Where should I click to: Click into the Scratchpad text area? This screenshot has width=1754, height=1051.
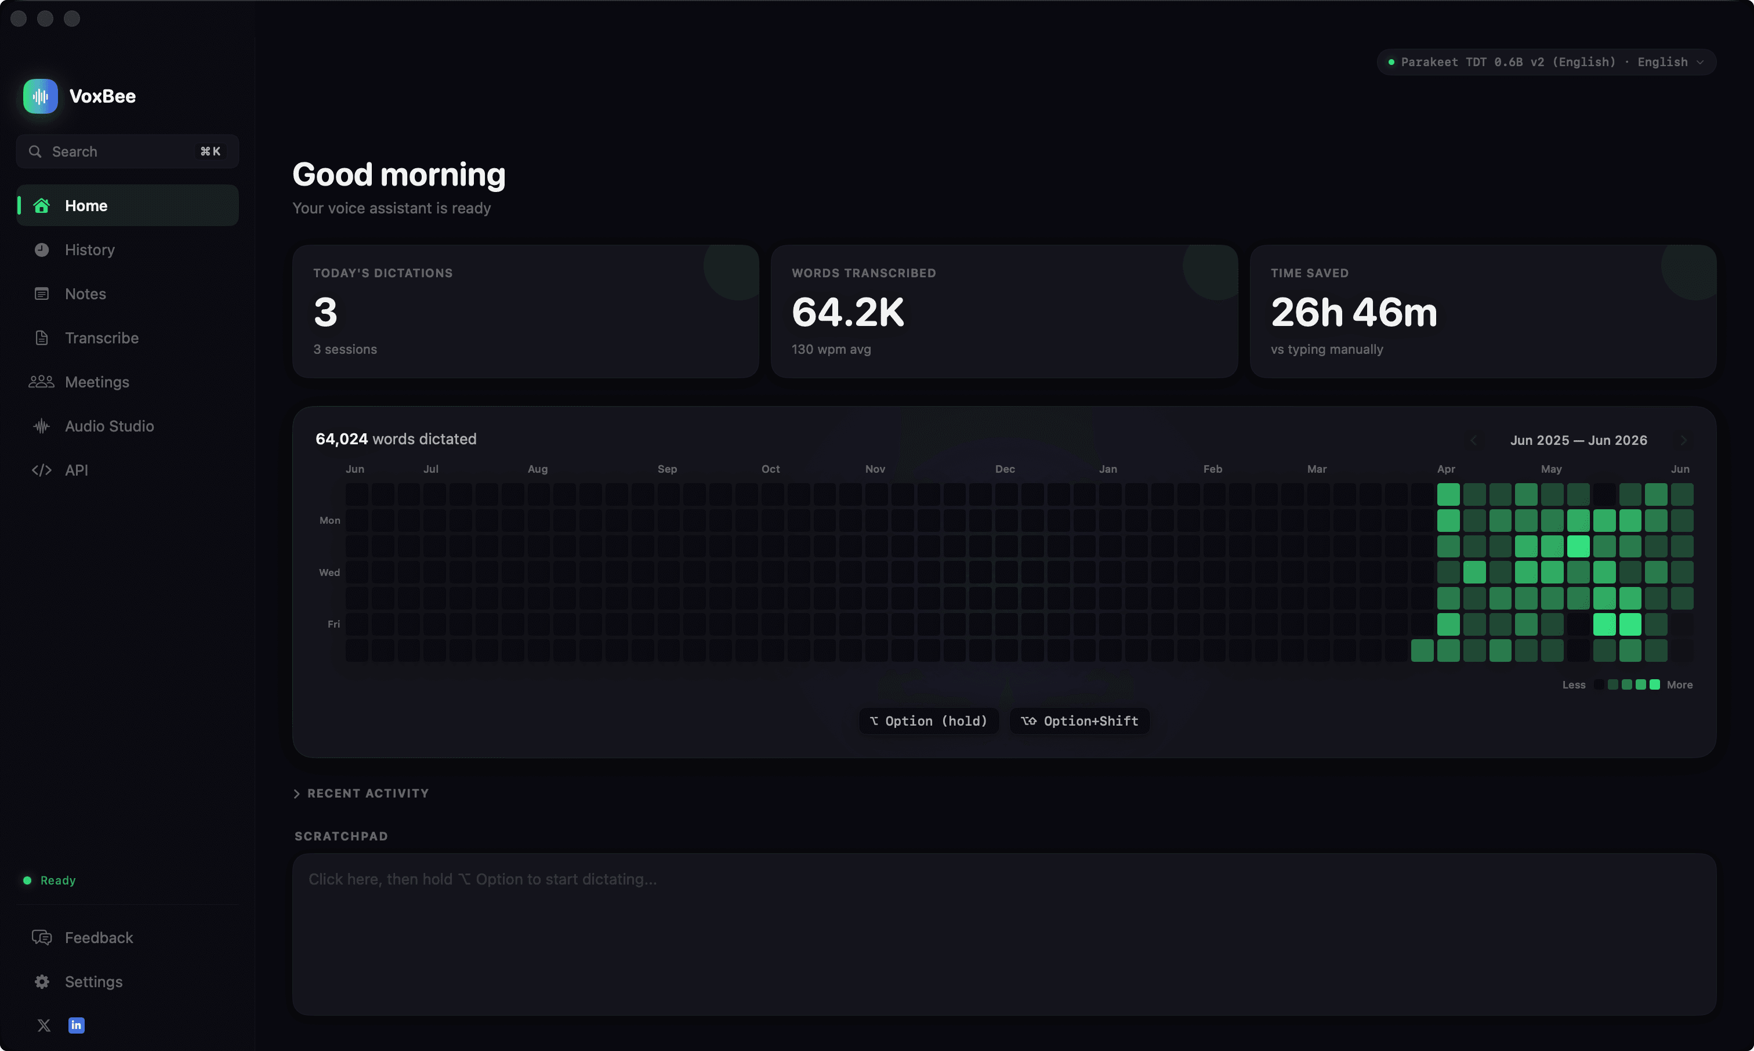pos(1004,934)
